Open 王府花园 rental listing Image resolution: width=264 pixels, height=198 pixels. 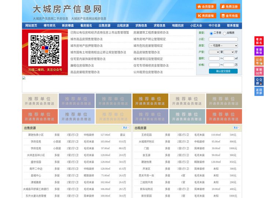pyautogui.click(x=146, y=135)
